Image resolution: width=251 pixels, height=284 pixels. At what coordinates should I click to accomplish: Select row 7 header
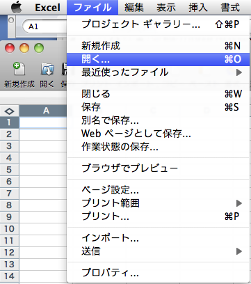(x=9, y=194)
